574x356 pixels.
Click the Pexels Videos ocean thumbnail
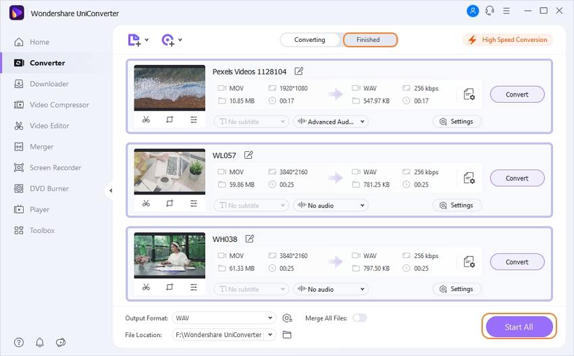point(169,88)
